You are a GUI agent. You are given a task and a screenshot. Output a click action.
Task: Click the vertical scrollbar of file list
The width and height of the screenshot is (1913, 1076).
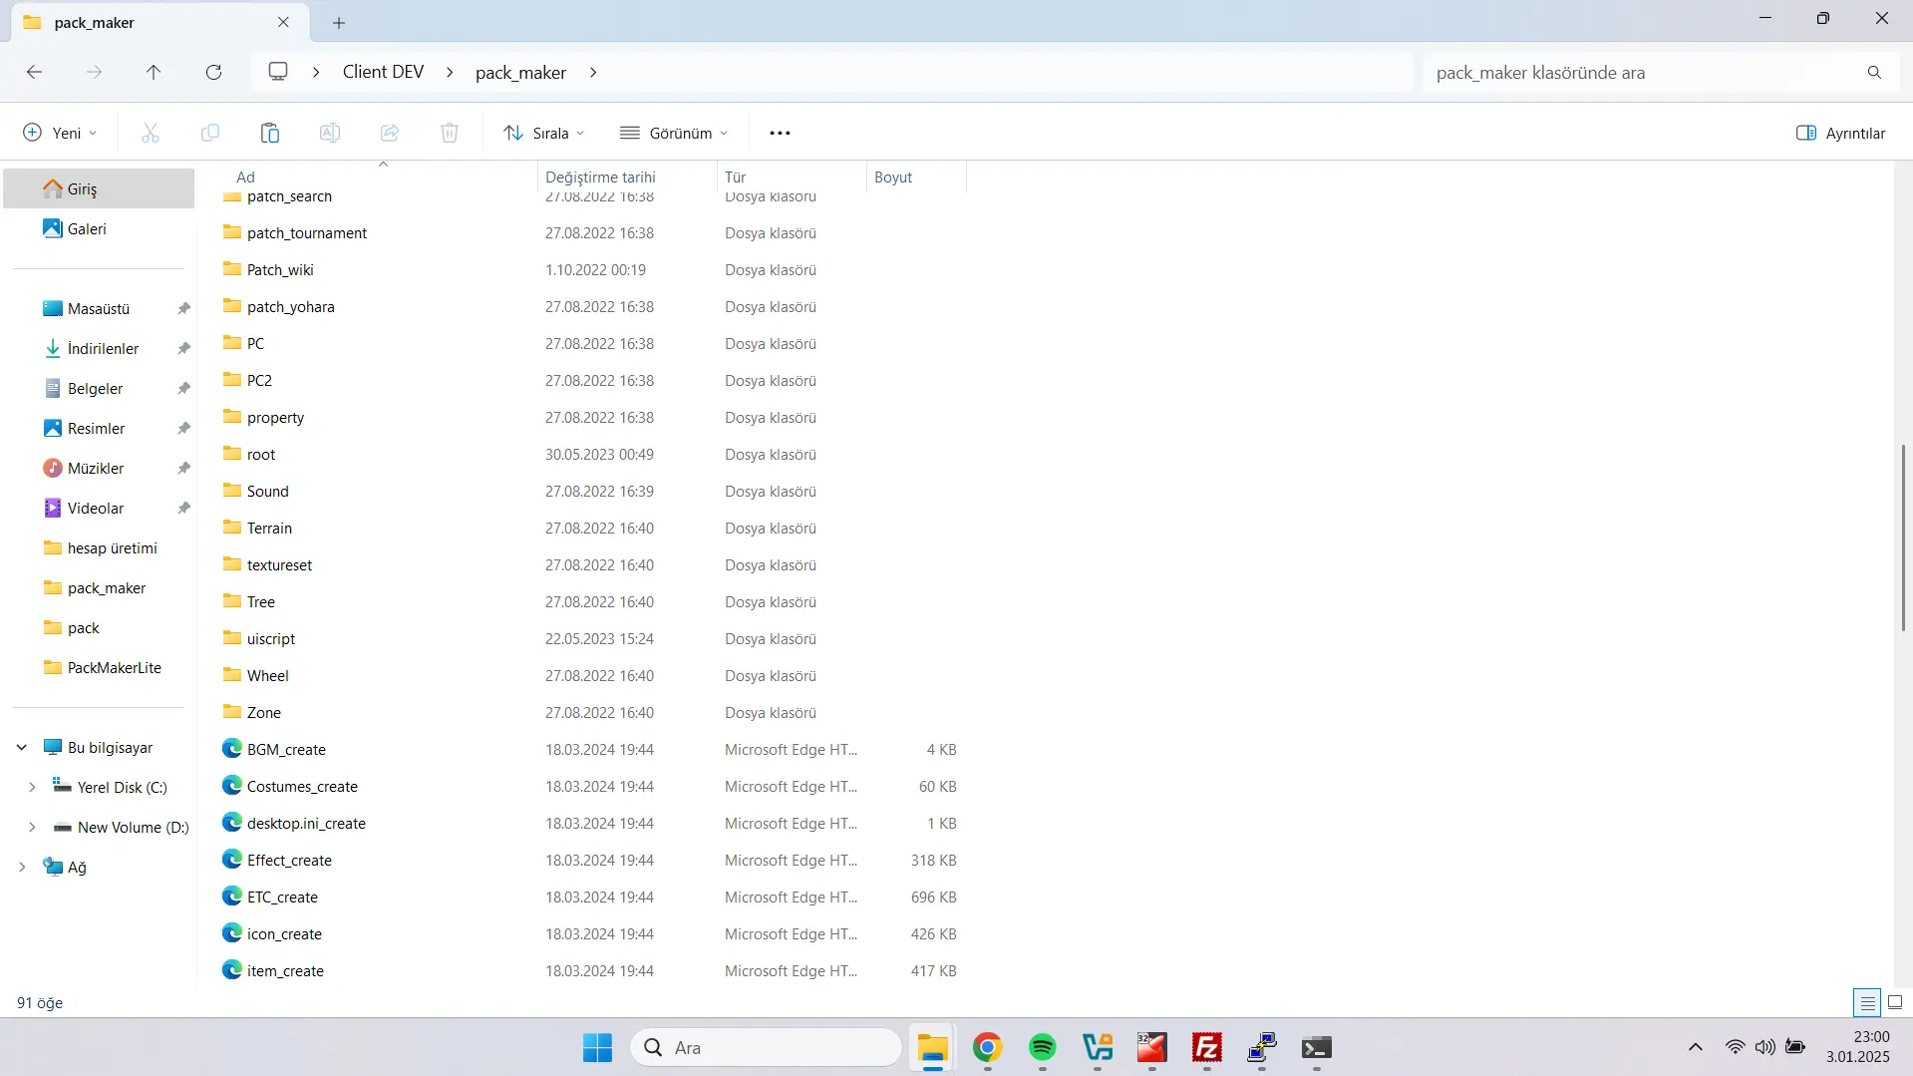[1902, 538]
